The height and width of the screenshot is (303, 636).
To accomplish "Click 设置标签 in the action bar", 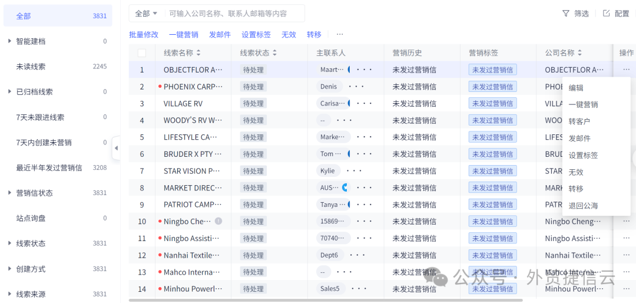I will 256,35.
